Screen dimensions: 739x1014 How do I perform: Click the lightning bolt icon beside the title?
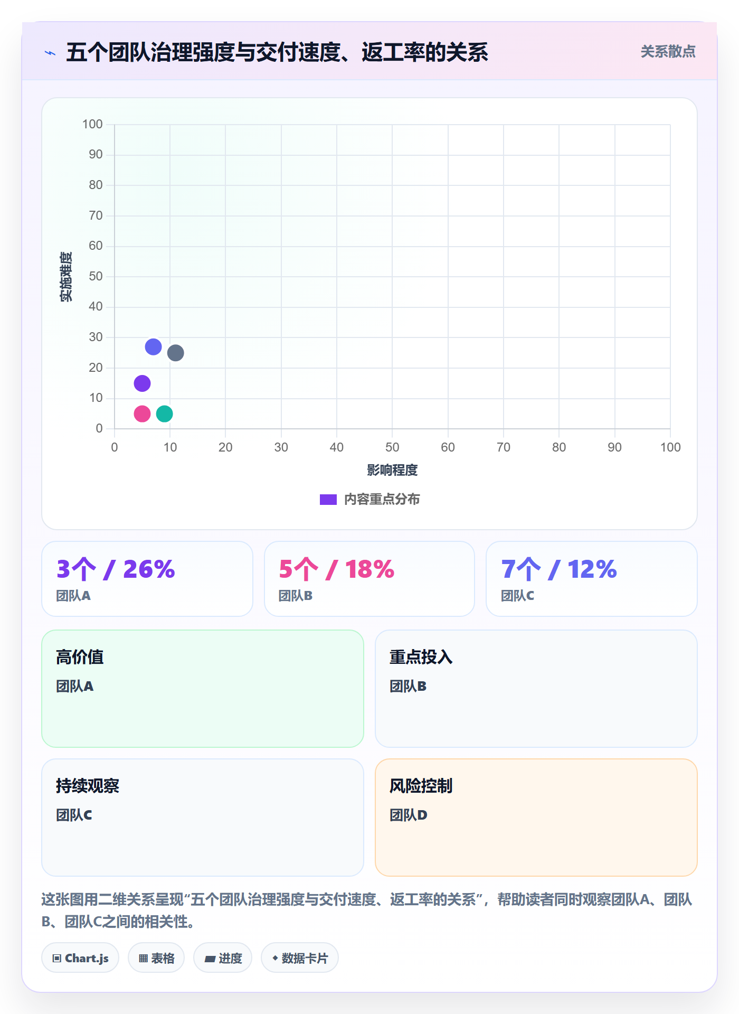coord(50,53)
